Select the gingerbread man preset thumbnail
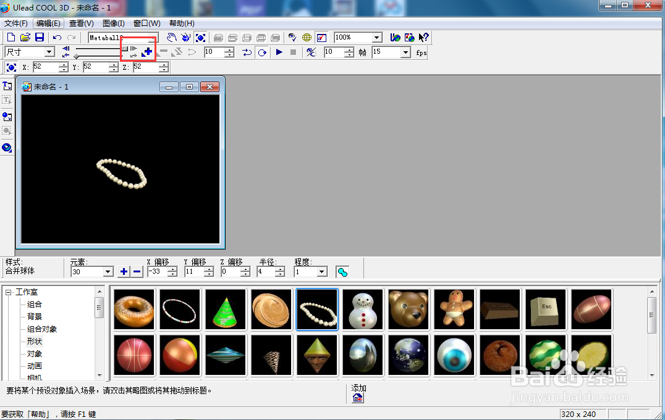 [x=454, y=309]
